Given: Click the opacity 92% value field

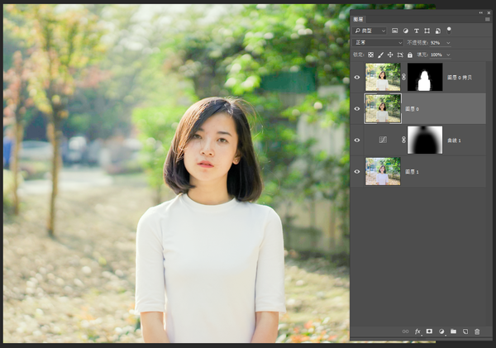Looking at the screenshot, I should pos(436,43).
